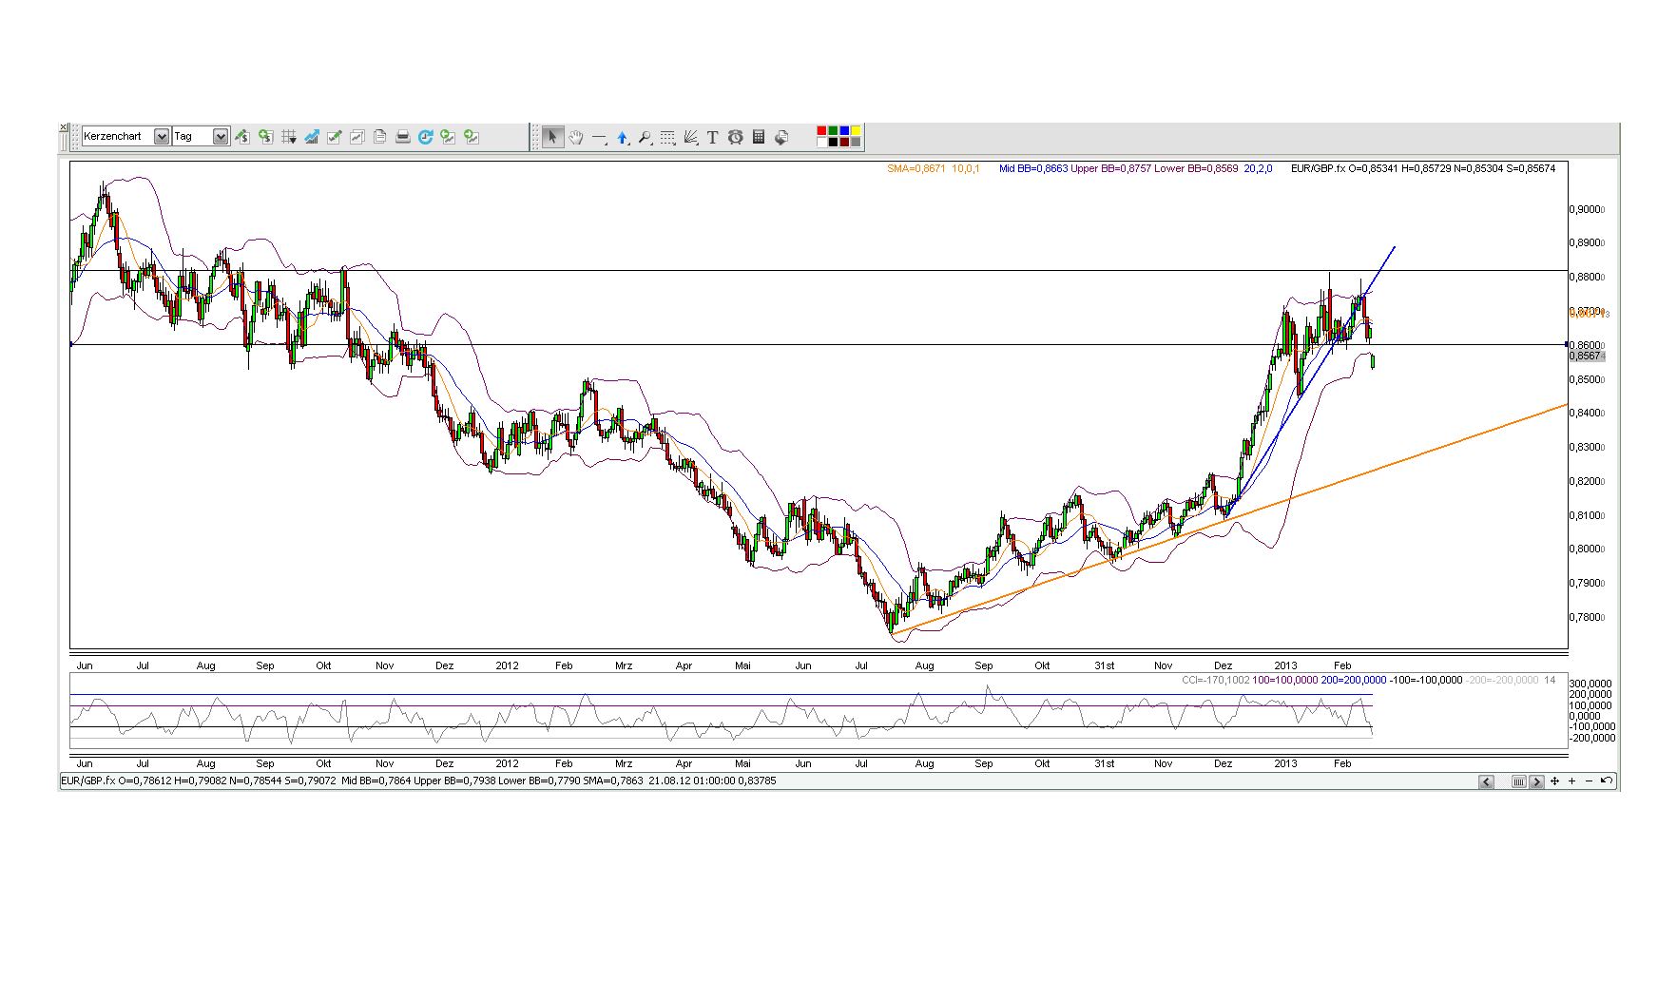This screenshot has height=983, width=1677.
Task: Click the chart scroll left arrow button
Action: (1487, 781)
